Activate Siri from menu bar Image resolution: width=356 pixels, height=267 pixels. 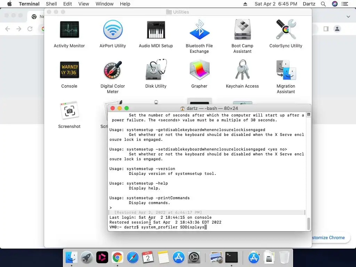pos(335,4)
